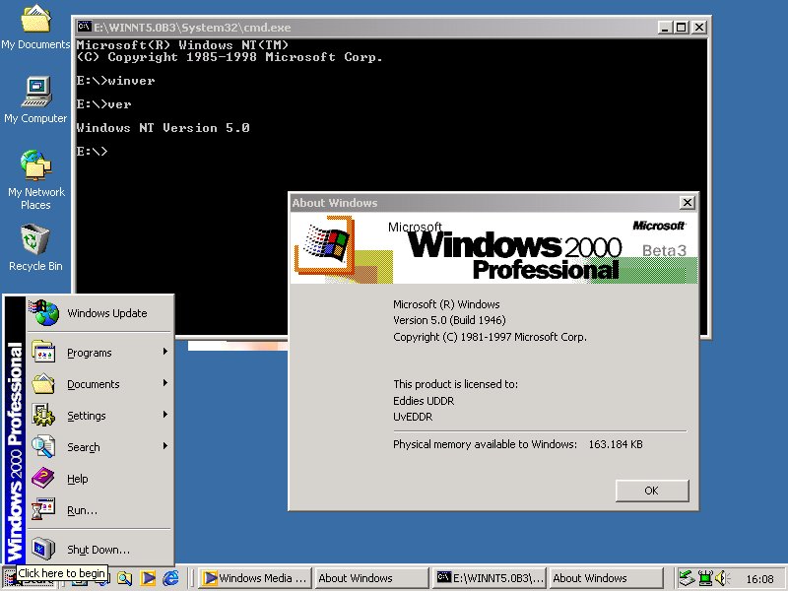The image size is (788, 591).
Task: Open Help from the Start menu
Action: point(79,479)
